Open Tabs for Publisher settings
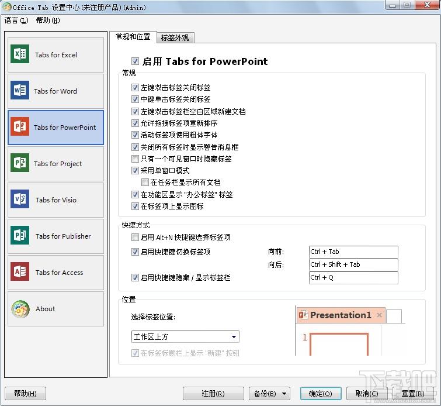Viewport: 441px width, 406px height. tap(55, 236)
